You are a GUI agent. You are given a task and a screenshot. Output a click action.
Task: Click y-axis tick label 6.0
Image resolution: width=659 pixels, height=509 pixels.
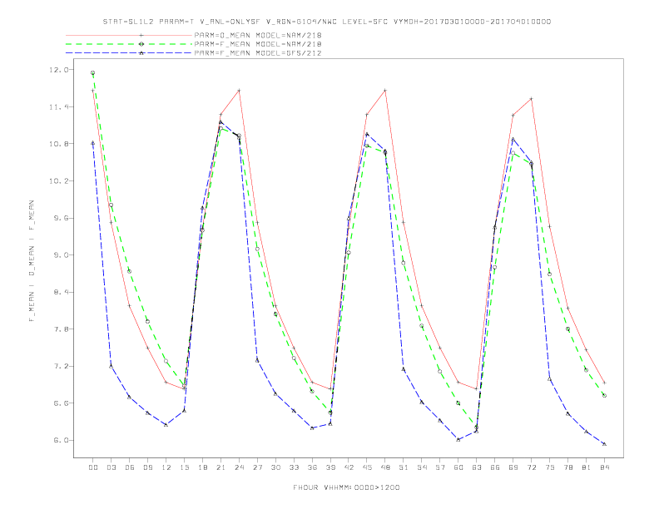60,441
